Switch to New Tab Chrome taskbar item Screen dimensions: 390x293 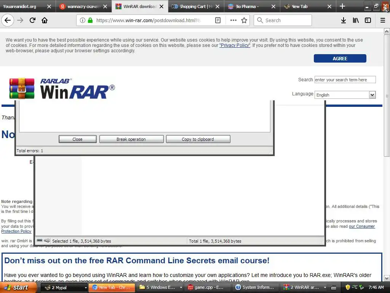pos(112,288)
